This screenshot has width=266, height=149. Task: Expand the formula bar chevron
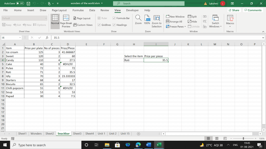click(263, 38)
